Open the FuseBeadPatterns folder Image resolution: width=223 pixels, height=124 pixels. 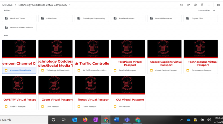point(128,18)
